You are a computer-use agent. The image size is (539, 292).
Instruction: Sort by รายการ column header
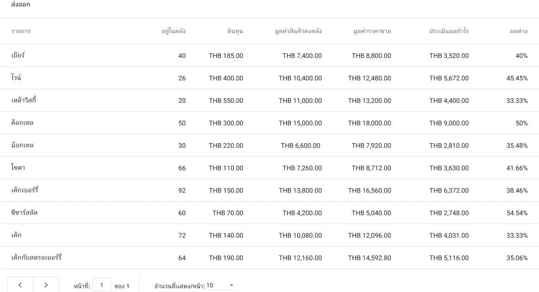click(21, 31)
